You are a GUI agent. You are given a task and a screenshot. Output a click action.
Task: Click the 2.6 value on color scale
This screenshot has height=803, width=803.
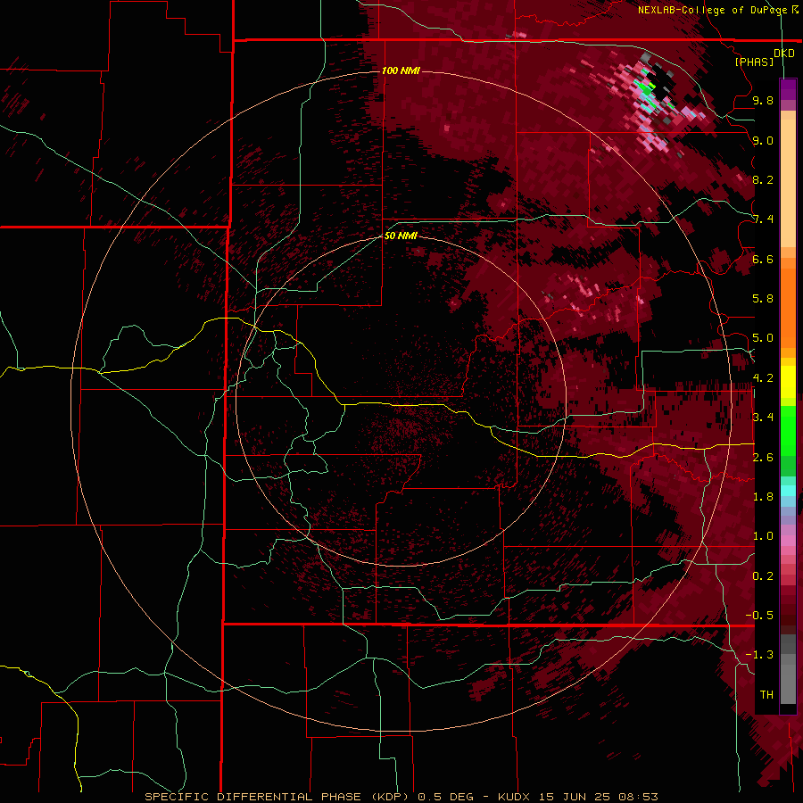point(763,458)
